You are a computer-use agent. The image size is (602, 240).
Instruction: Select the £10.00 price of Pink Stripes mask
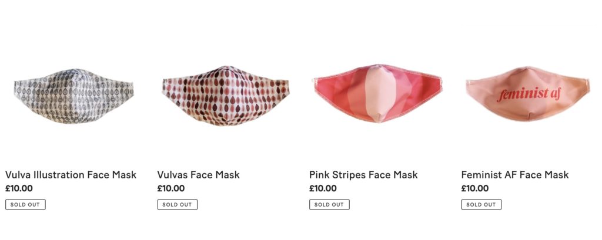[x=323, y=188]
